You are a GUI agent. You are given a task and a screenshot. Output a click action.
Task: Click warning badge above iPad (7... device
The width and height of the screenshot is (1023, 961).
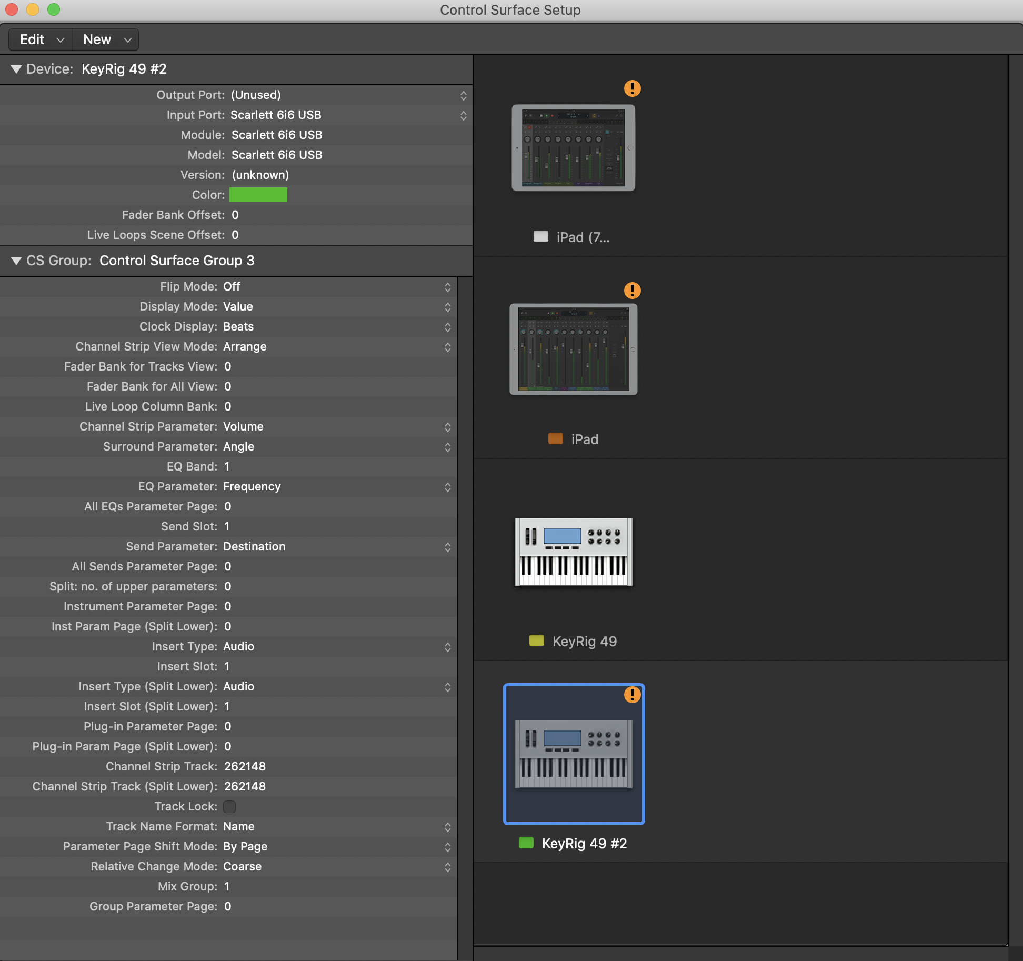[632, 88]
